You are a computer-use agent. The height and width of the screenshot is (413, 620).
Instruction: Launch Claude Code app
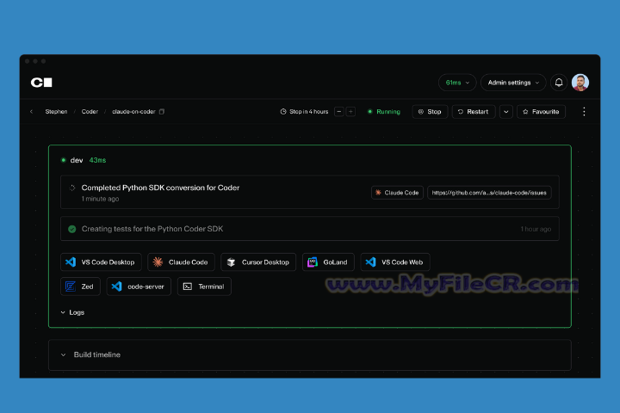(181, 262)
